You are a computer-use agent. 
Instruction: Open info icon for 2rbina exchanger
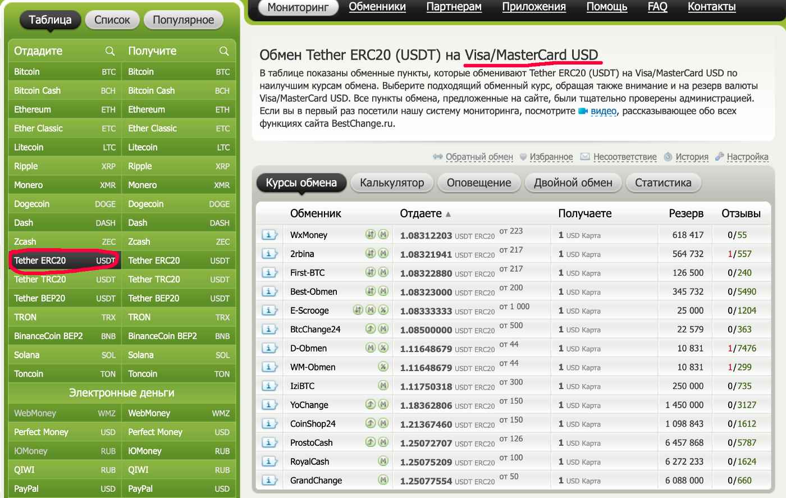tap(269, 254)
